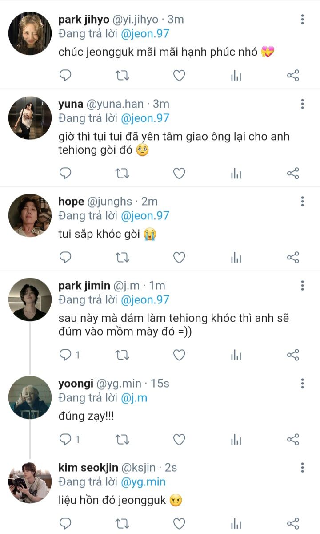Open more options for park jihyo's tweet

[302, 20]
